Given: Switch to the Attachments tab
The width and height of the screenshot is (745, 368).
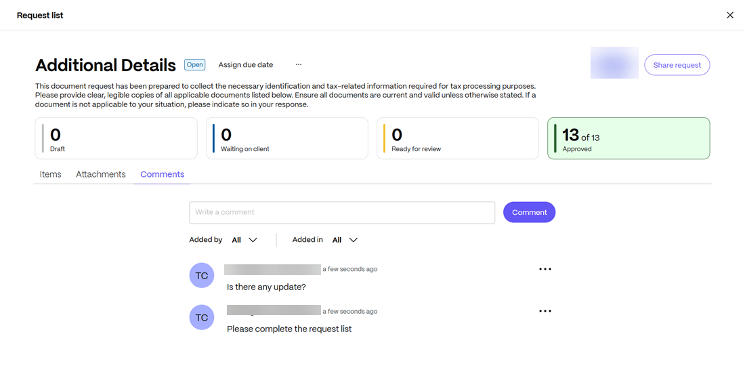Looking at the screenshot, I should [x=101, y=174].
